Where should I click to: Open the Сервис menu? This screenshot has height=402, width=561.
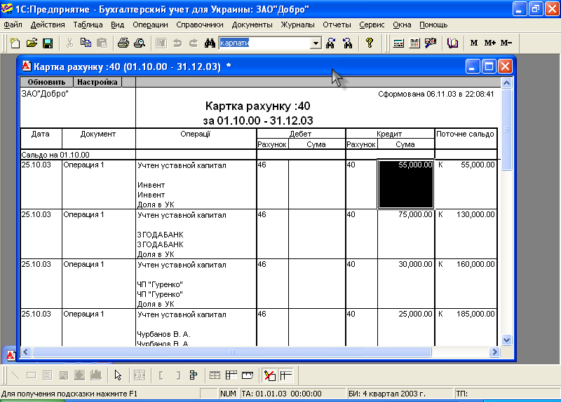tap(372, 25)
